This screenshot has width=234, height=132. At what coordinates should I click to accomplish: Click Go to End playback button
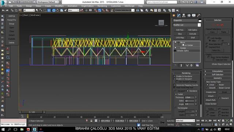click(x=215, y=121)
